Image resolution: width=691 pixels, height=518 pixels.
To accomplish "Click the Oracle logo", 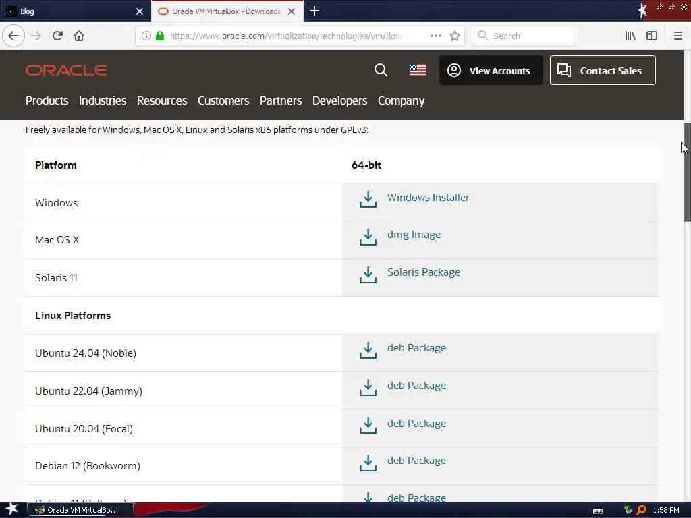I will click(66, 70).
